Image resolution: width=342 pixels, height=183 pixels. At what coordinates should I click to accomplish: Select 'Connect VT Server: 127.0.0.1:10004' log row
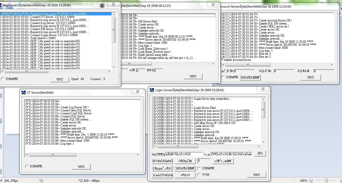(56, 17)
